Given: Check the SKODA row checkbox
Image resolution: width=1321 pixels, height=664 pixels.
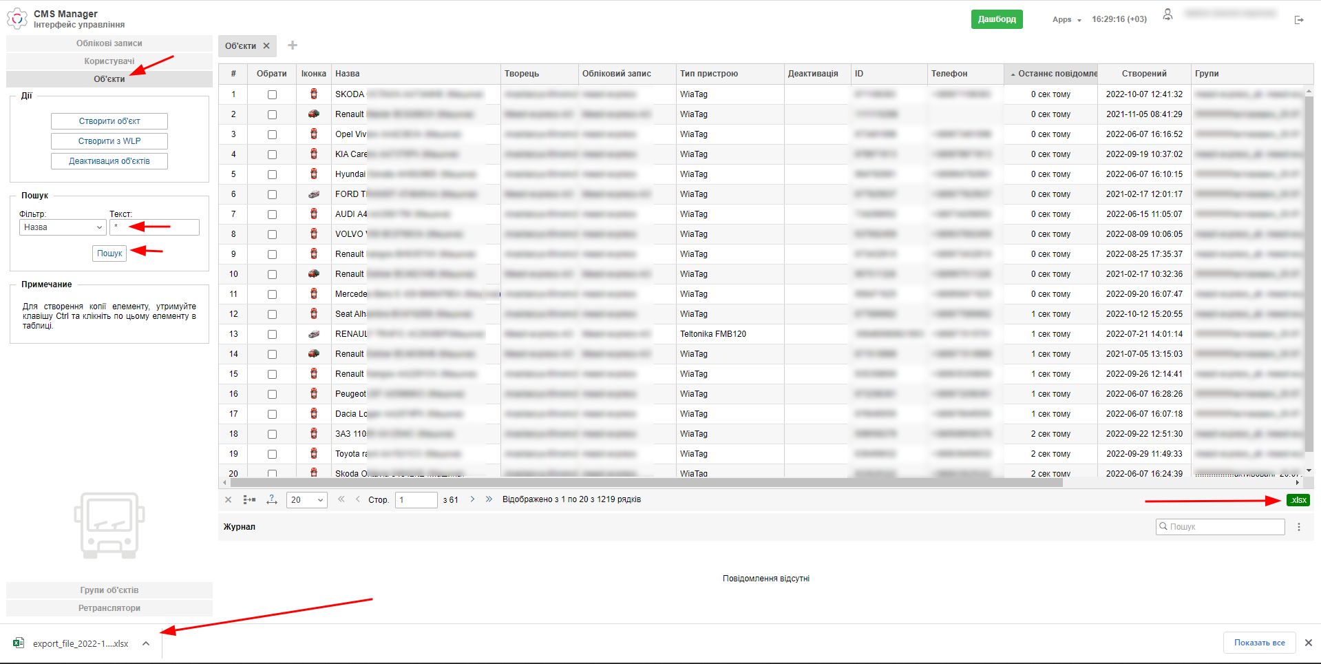Looking at the screenshot, I should pyautogui.click(x=272, y=94).
